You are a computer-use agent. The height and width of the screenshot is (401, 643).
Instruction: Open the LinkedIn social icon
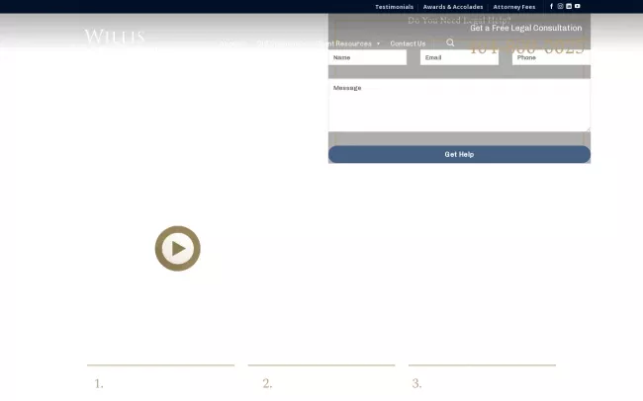[x=569, y=6]
